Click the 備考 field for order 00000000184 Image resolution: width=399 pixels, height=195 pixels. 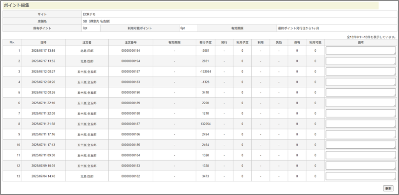[360, 155]
